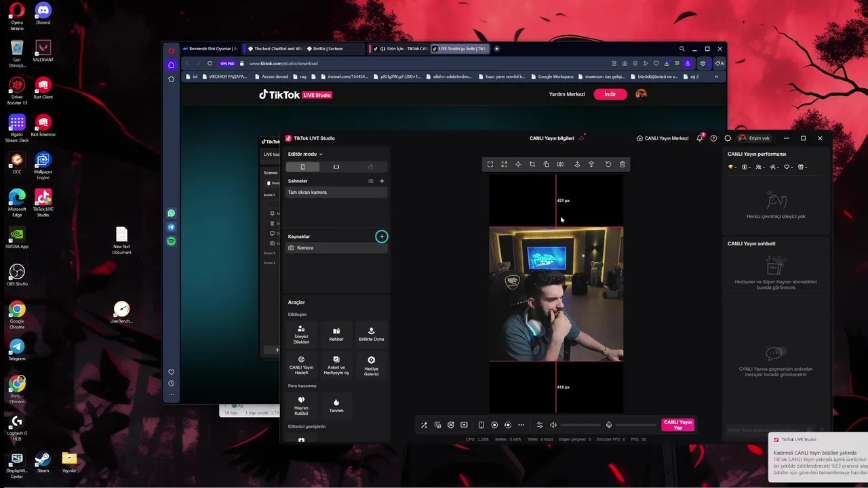
Task: Switch to Benzersiz Slot Oyunlar browser tab
Action: (x=210, y=49)
